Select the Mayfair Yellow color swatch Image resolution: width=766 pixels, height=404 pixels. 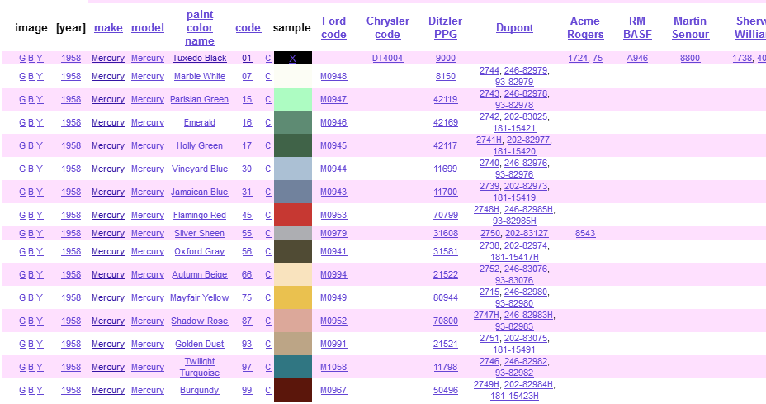(x=293, y=297)
